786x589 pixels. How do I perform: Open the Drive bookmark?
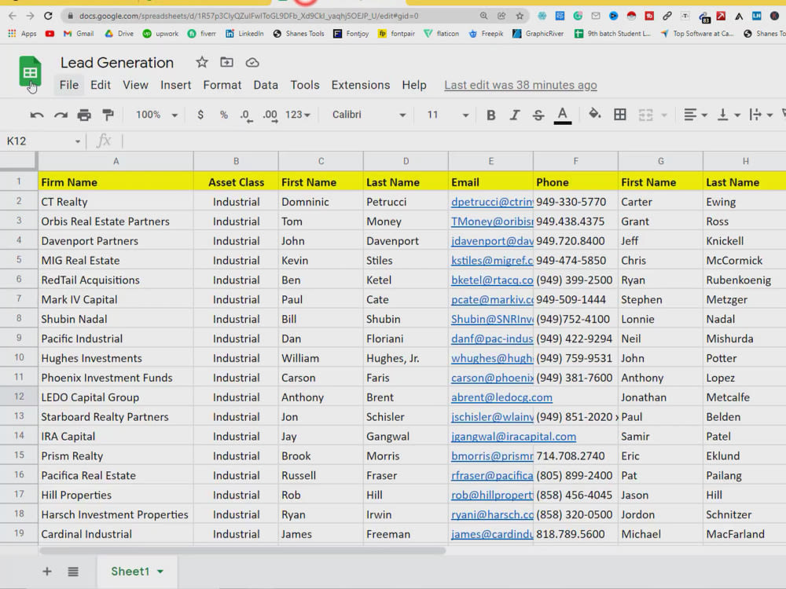tap(119, 34)
